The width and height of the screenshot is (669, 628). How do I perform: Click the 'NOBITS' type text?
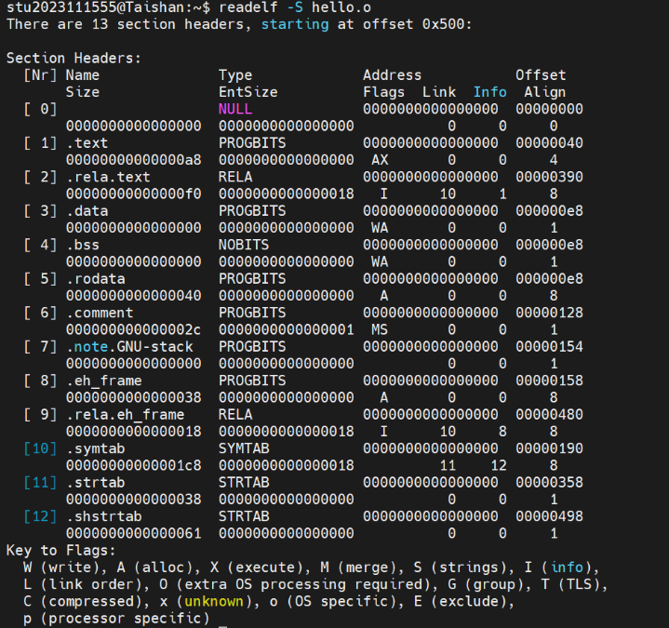pyautogui.click(x=244, y=245)
